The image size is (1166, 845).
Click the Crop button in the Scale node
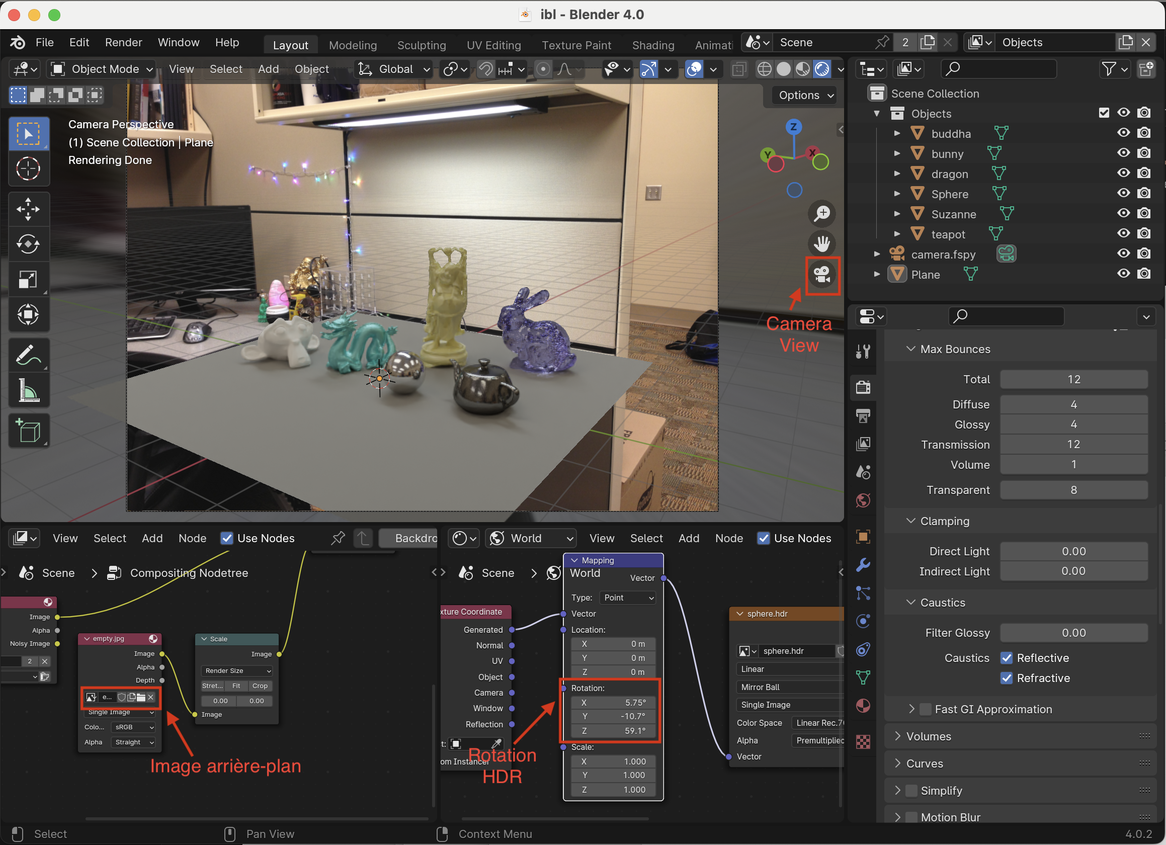[x=260, y=686]
